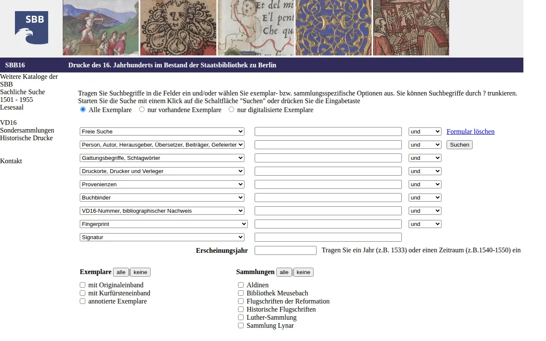546x341 pixels.
Task: Focus the Fingerprint text field
Action: tap(328, 224)
